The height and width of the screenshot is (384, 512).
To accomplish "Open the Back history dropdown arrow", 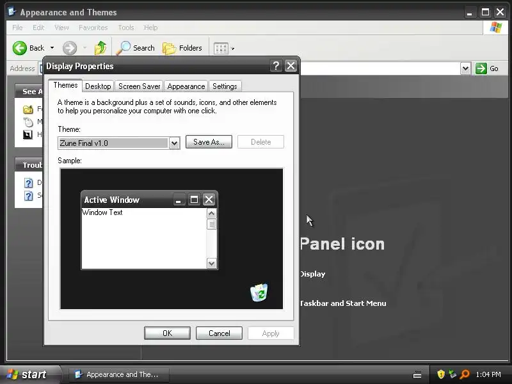I will pyautogui.click(x=52, y=48).
